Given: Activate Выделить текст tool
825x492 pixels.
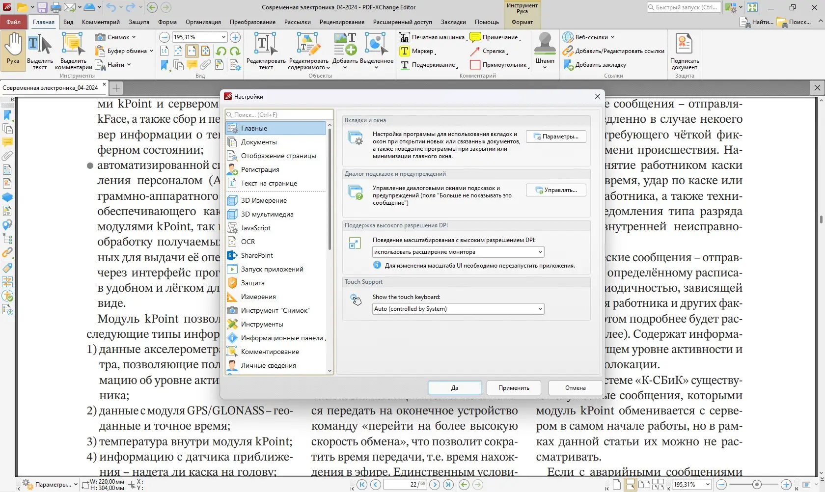Looking at the screenshot, I should pyautogui.click(x=40, y=51).
